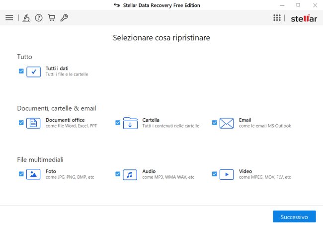Toggle the Documenti office checkbox
The width and height of the screenshot is (323, 227).
click(x=21, y=123)
